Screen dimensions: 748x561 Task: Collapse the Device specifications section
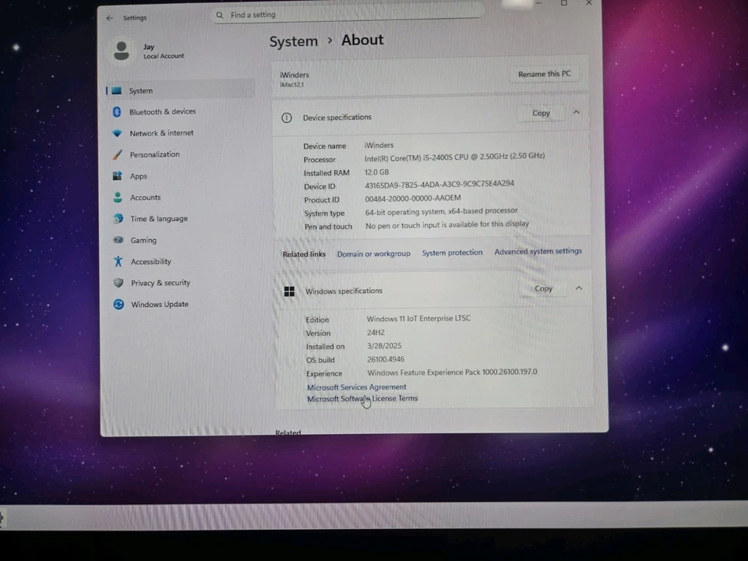pos(576,112)
